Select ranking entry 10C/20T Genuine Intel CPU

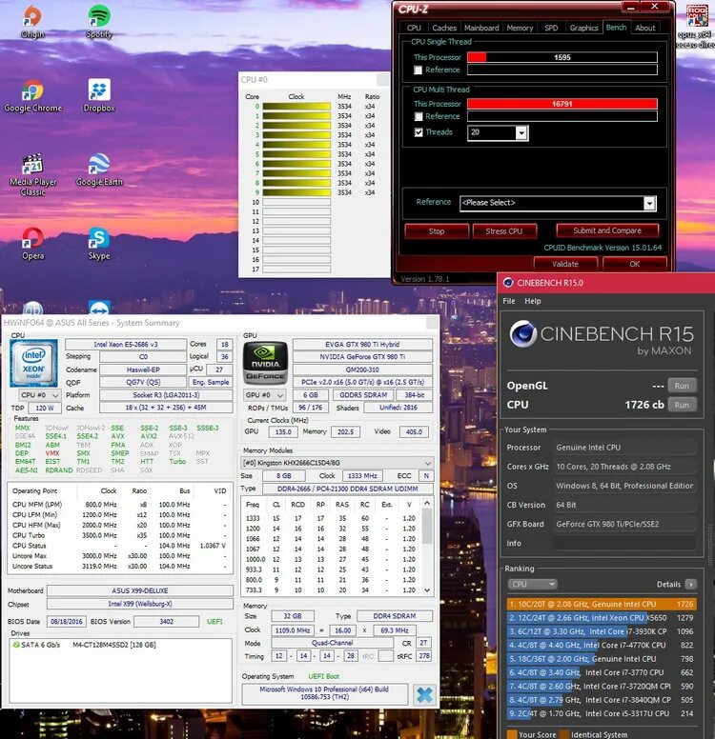[602, 604]
